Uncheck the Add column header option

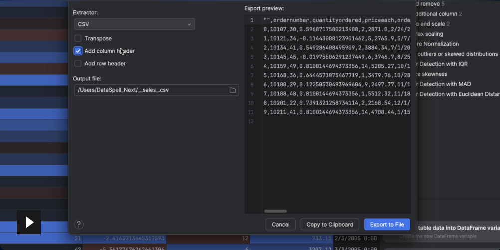78,51
